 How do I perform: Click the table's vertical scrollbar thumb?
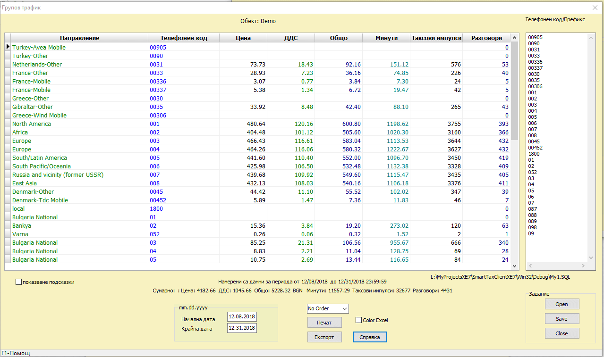pos(515,91)
